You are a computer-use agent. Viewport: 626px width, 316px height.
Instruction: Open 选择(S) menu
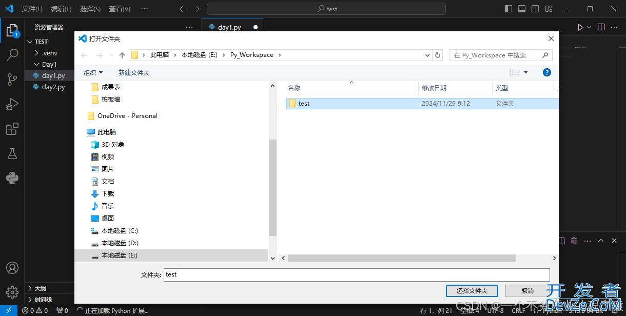[90, 9]
